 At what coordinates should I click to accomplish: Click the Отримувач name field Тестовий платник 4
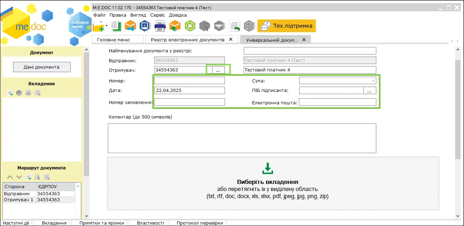click(x=310, y=70)
